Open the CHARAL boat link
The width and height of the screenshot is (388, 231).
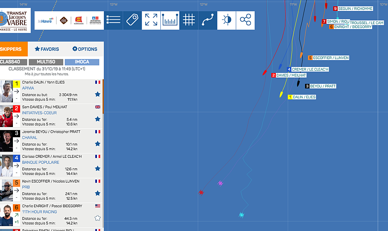(x=30, y=138)
